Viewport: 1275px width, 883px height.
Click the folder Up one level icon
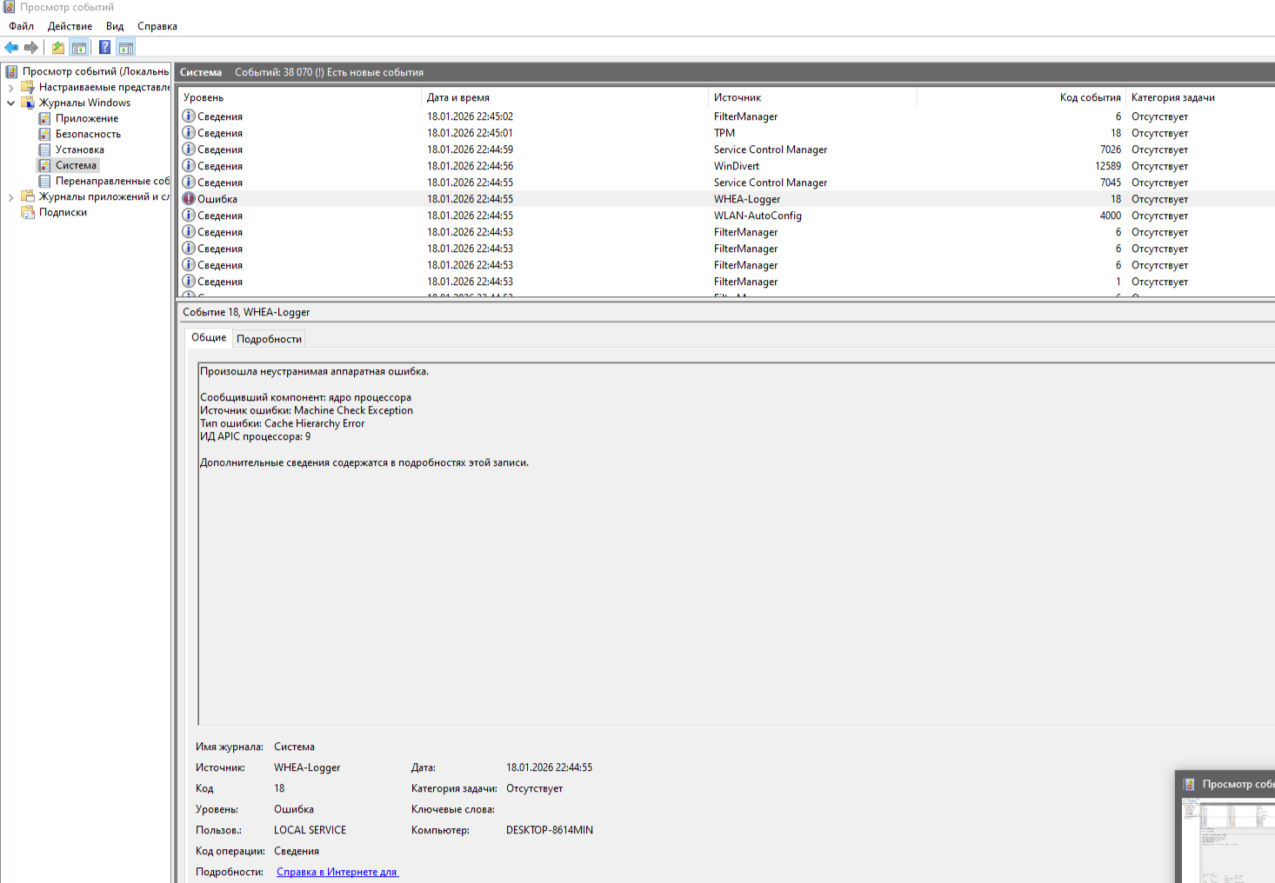[x=58, y=48]
